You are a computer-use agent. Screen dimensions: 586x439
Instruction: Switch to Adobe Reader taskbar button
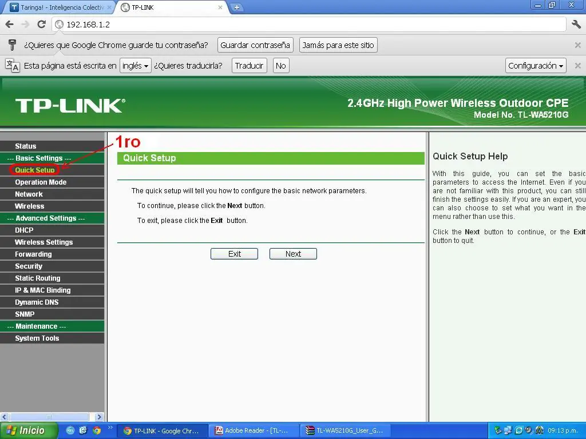[x=255, y=431]
